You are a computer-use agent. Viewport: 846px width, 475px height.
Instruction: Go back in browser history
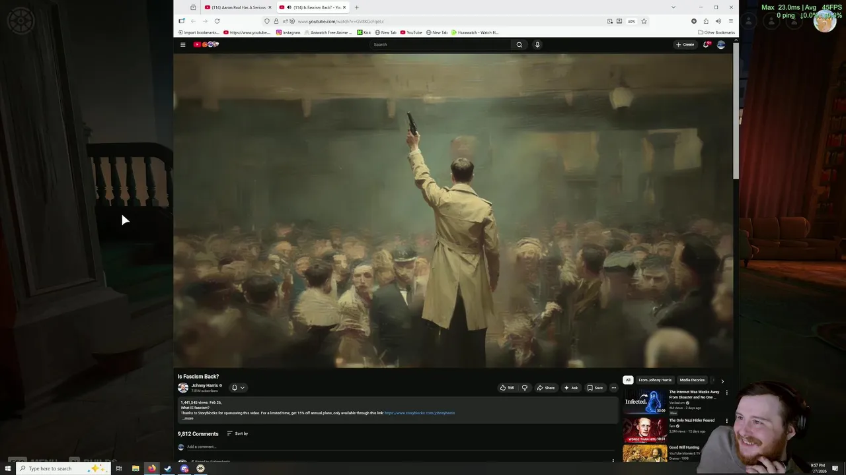point(193,21)
